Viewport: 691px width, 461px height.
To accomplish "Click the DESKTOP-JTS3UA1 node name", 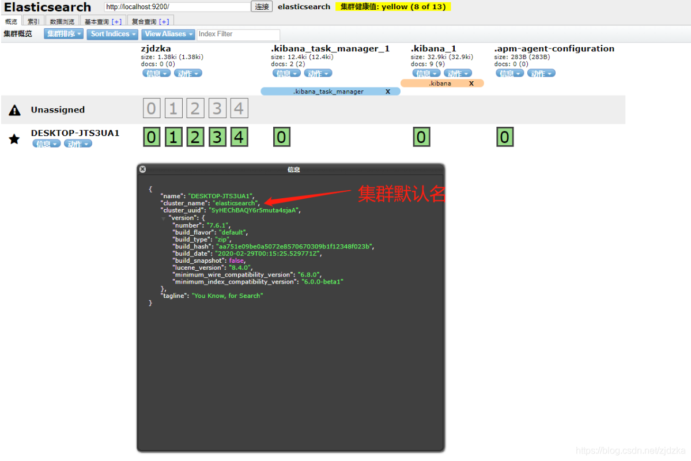I will (75, 133).
